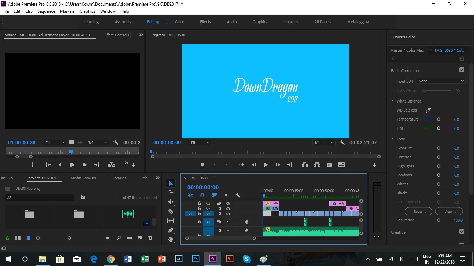Open the Effect Controls tab
Viewport: 474px width, 266px height.
coord(117,35)
